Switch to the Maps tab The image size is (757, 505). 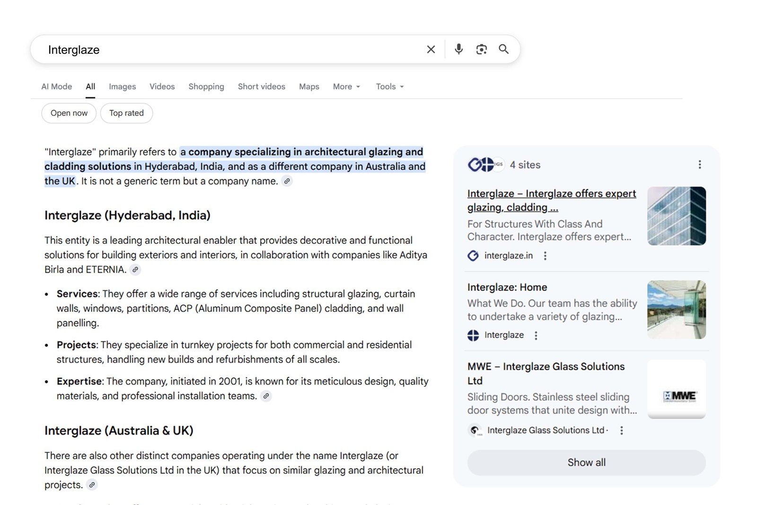(308, 87)
